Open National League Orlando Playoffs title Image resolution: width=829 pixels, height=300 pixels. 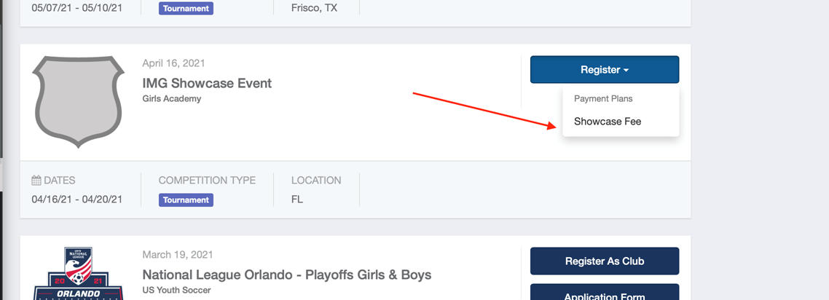286,275
